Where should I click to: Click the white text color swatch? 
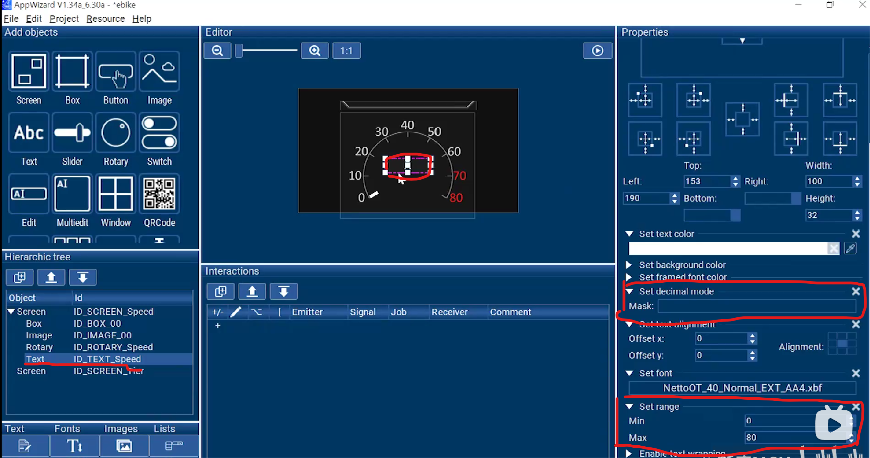728,248
